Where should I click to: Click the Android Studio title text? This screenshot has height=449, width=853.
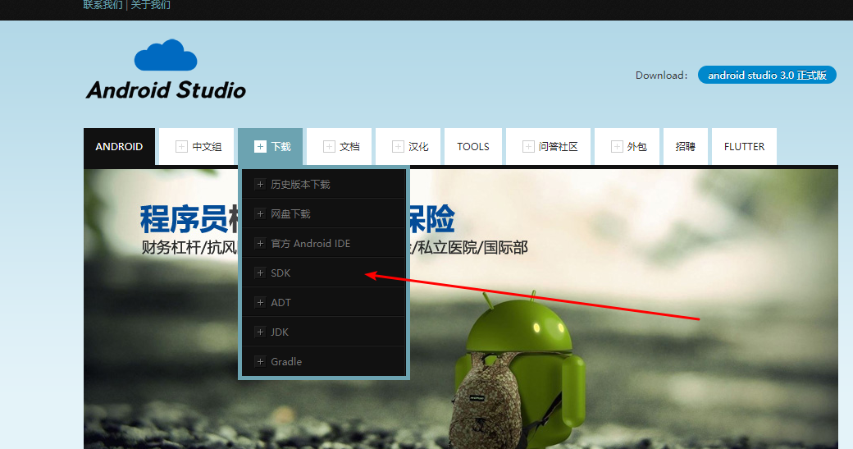[x=166, y=89]
